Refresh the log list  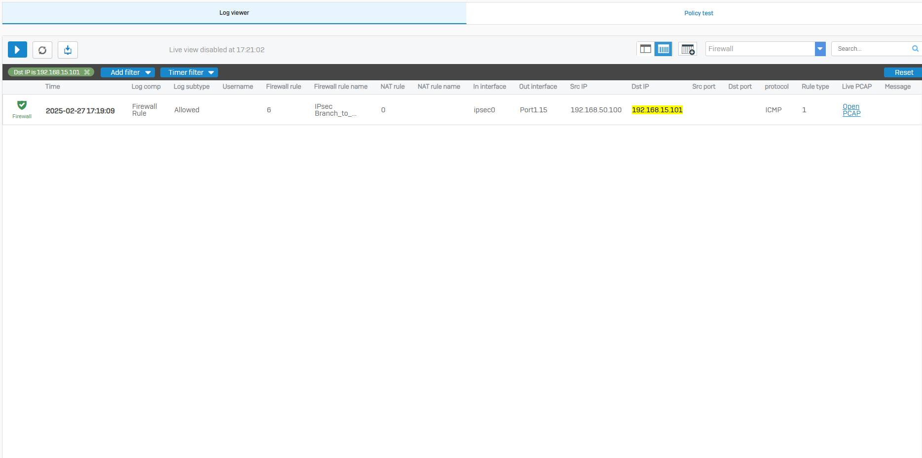click(42, 50)
